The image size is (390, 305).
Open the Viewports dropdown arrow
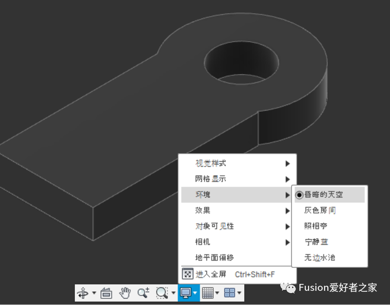[x=239, y=293]
